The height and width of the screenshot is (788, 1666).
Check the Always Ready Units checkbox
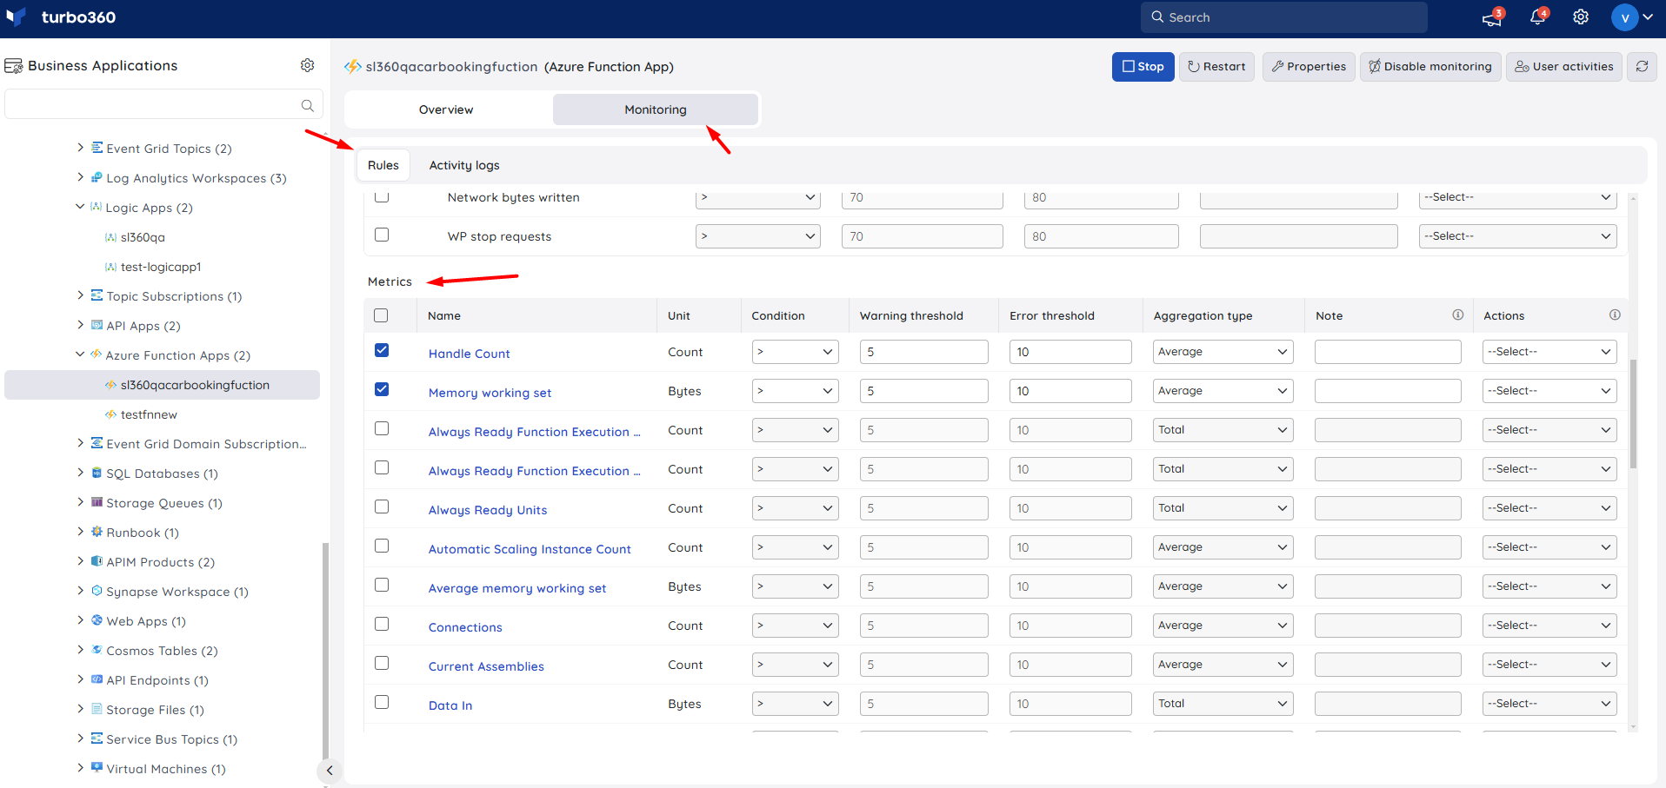click(382, 507)
